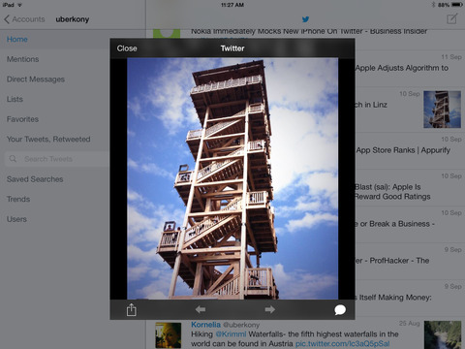The image size is (465, 349).
Task: Close the Twitter photo viewer
Action: coord(127,48)
